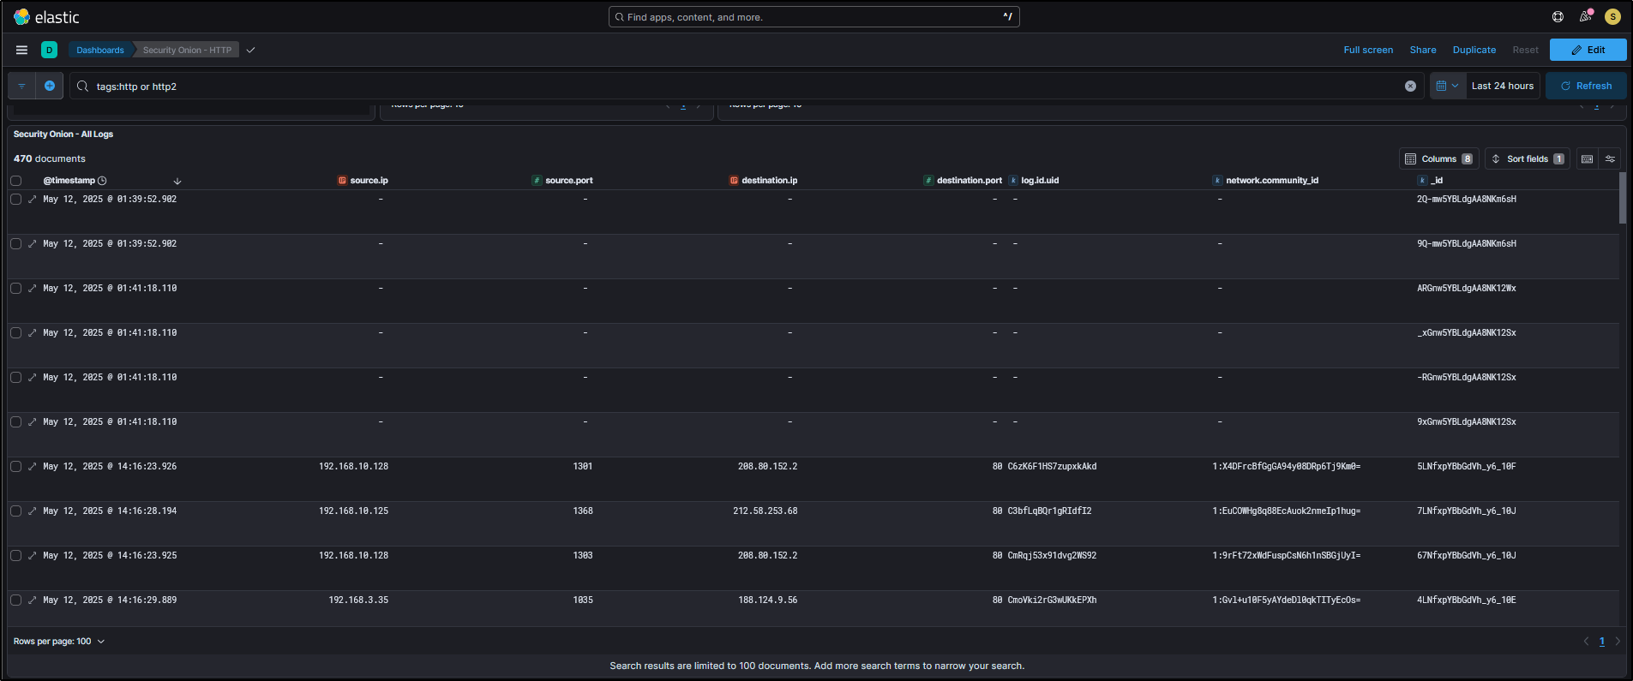Image resolution: width=1633 pixels, height=681 pixels.
Task: Open the Columns selector popover
Action: click(x=1438, y=159)
